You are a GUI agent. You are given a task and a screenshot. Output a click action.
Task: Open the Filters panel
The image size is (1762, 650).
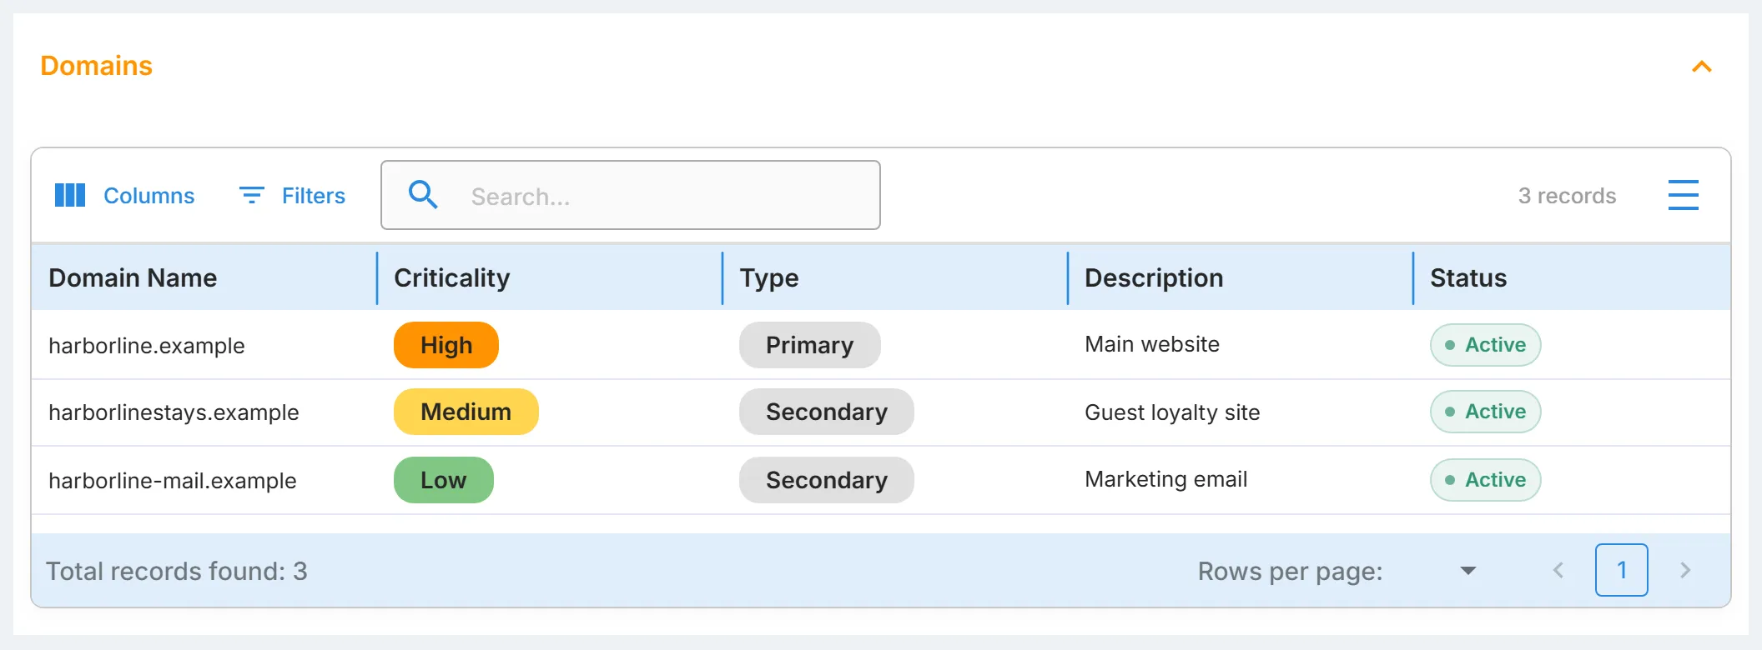point(292,196)
